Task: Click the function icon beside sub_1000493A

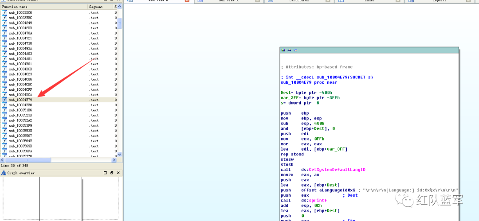Action: click(4, 49)
